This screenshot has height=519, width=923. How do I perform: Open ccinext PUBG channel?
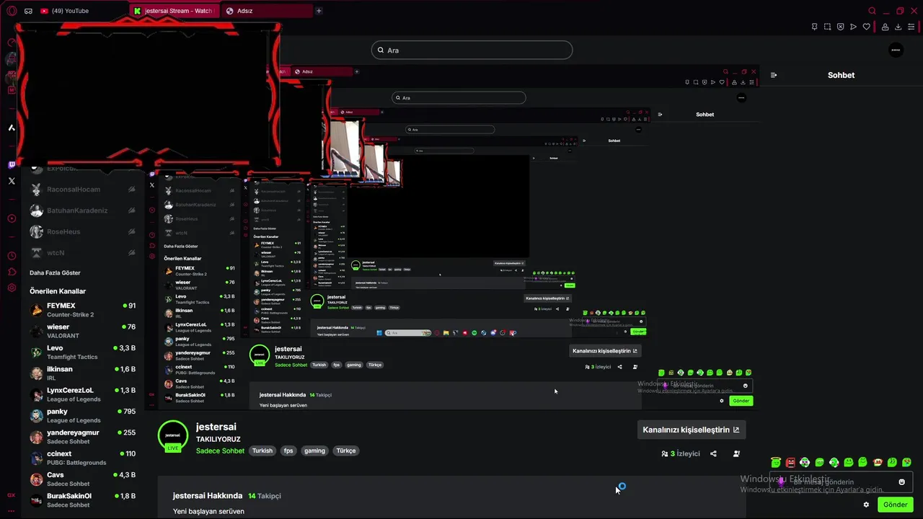coord(82,458)
